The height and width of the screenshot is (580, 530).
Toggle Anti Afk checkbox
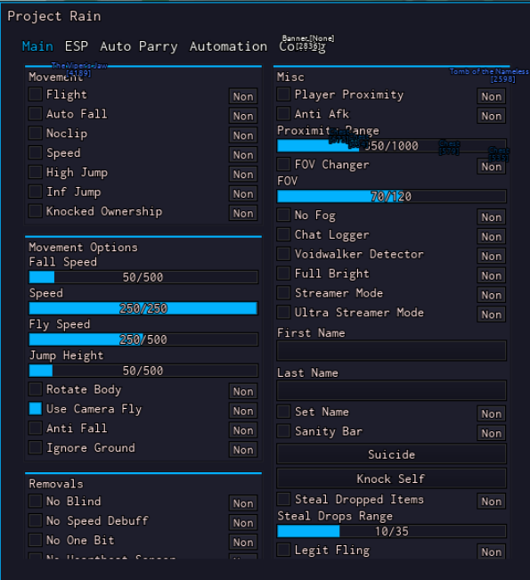click(x=283, y=113)
